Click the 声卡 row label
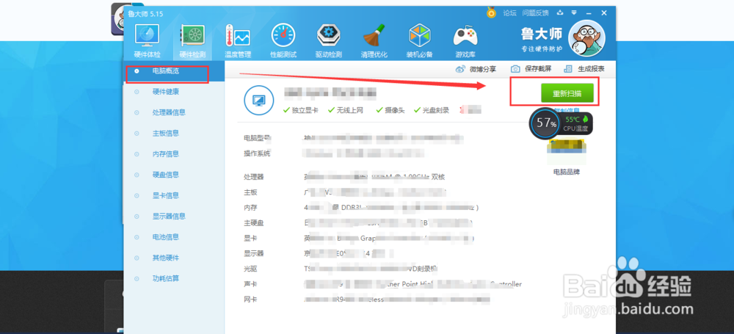The width and height of the screenshot is (734, 334). point(250,284)
